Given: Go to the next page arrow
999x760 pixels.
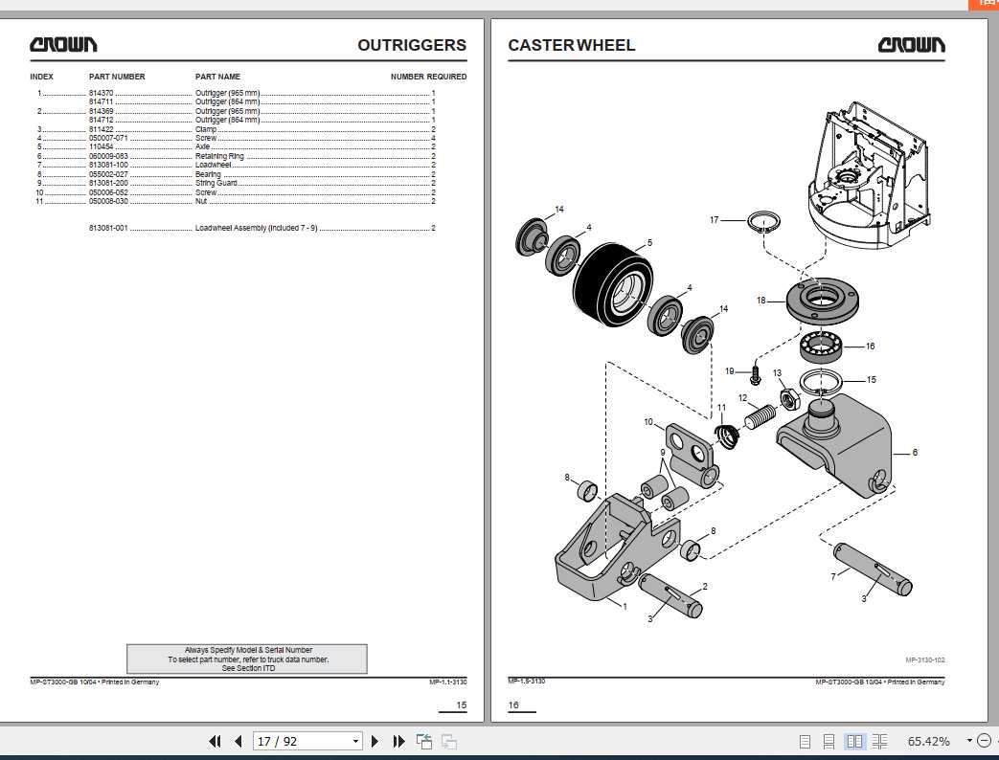Looking at the screenshot, I should (374, 741).
